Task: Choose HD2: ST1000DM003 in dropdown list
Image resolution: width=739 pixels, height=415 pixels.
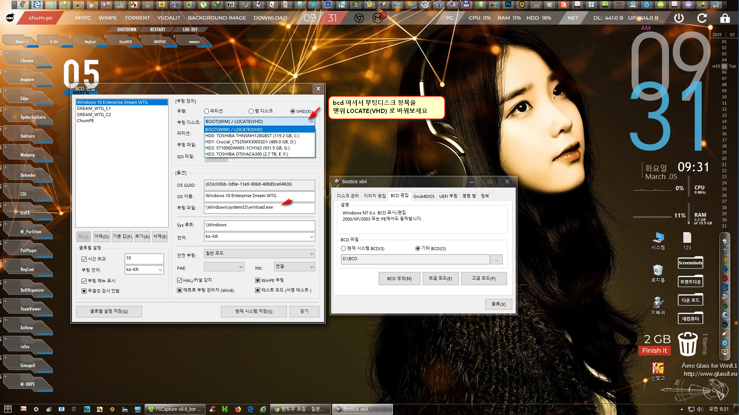Action: tap(259, 148)
